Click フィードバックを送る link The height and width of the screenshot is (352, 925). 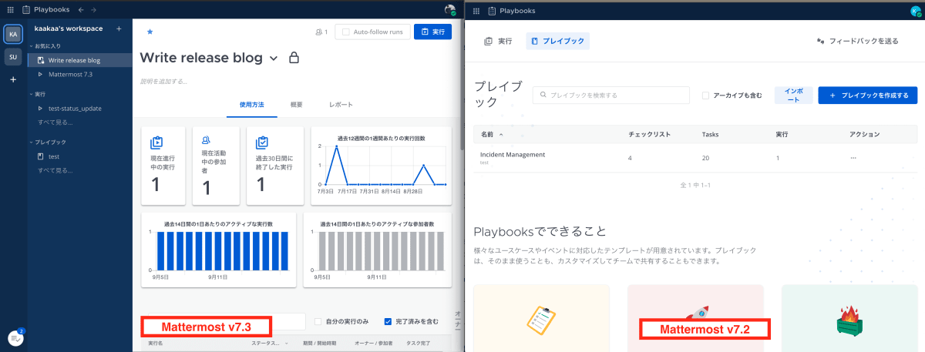(857, 41)
